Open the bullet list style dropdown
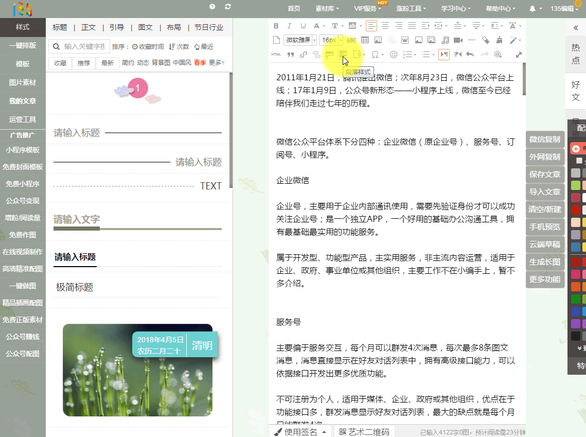 pyautogui.click(x=433, y=55)
